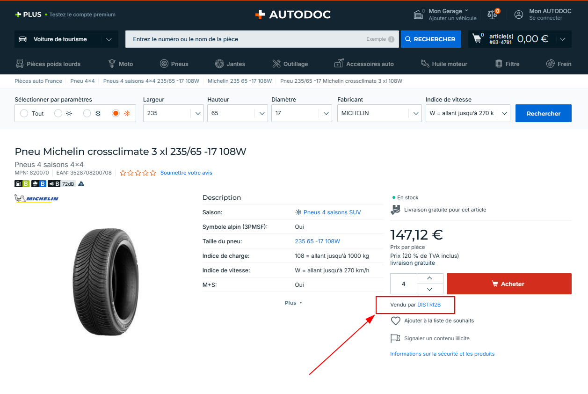
Task: Click the alpine snowflake mountain label icon
Action: [x=81, y=184]
